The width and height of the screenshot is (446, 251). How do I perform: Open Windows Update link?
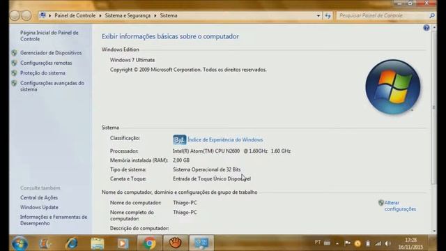click(39, 207)
